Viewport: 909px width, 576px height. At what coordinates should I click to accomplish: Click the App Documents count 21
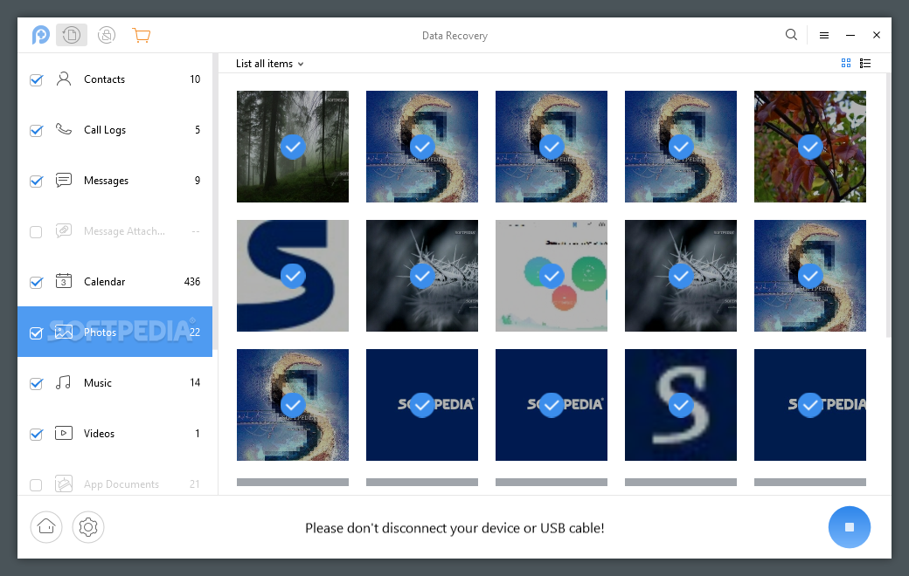tap(195, 484)
